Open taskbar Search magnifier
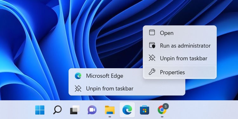238x119 pixels. [57, 110]
